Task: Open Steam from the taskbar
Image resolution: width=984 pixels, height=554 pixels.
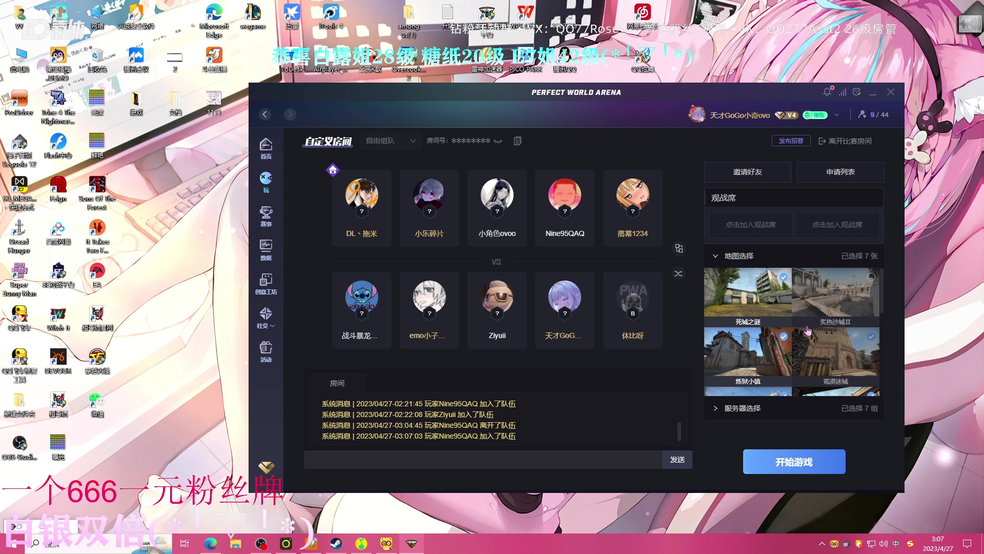Action: [x=336, y=544]
